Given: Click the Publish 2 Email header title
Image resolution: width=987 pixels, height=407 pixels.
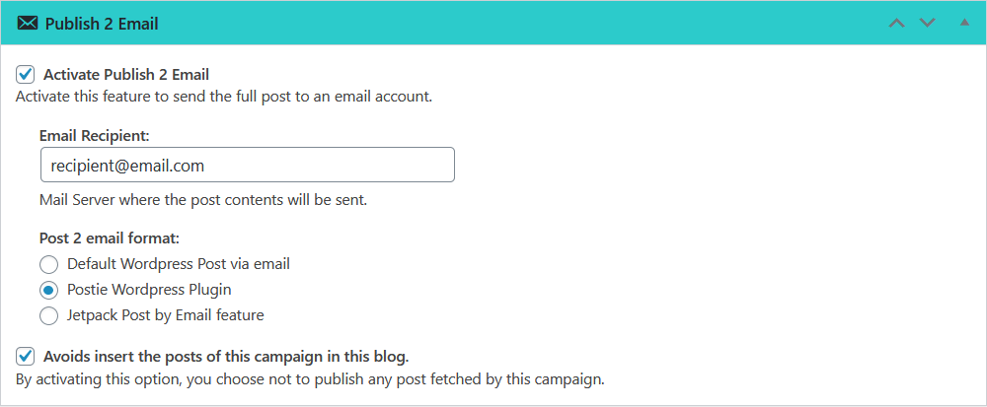Looking at the screenshot, I should point(102,24).
